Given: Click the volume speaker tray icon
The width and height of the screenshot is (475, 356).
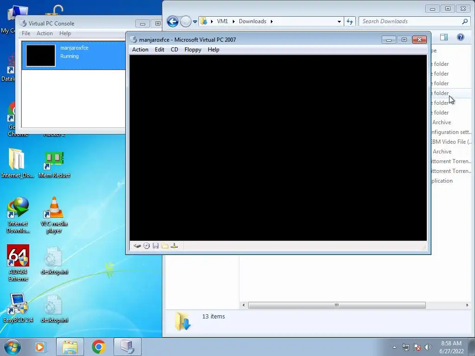Looking at the screenshot, I should click(428, 347).
